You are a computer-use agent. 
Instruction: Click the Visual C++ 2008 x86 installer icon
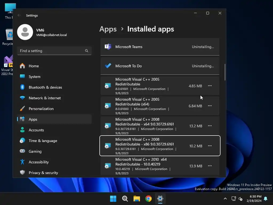108,146
